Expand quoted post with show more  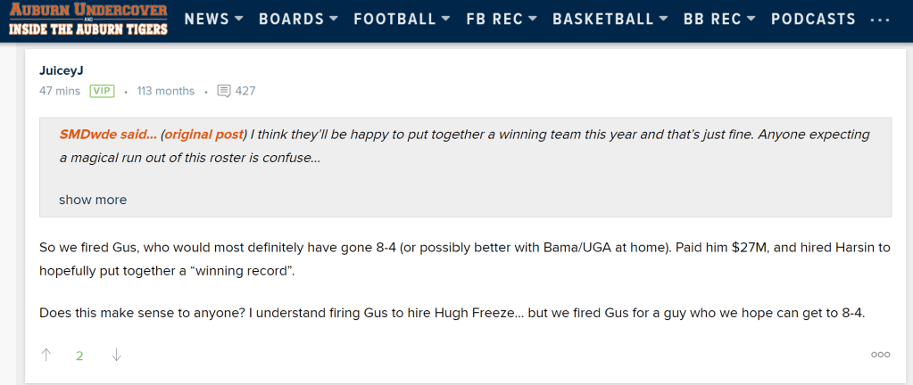[x=93, y=200]
